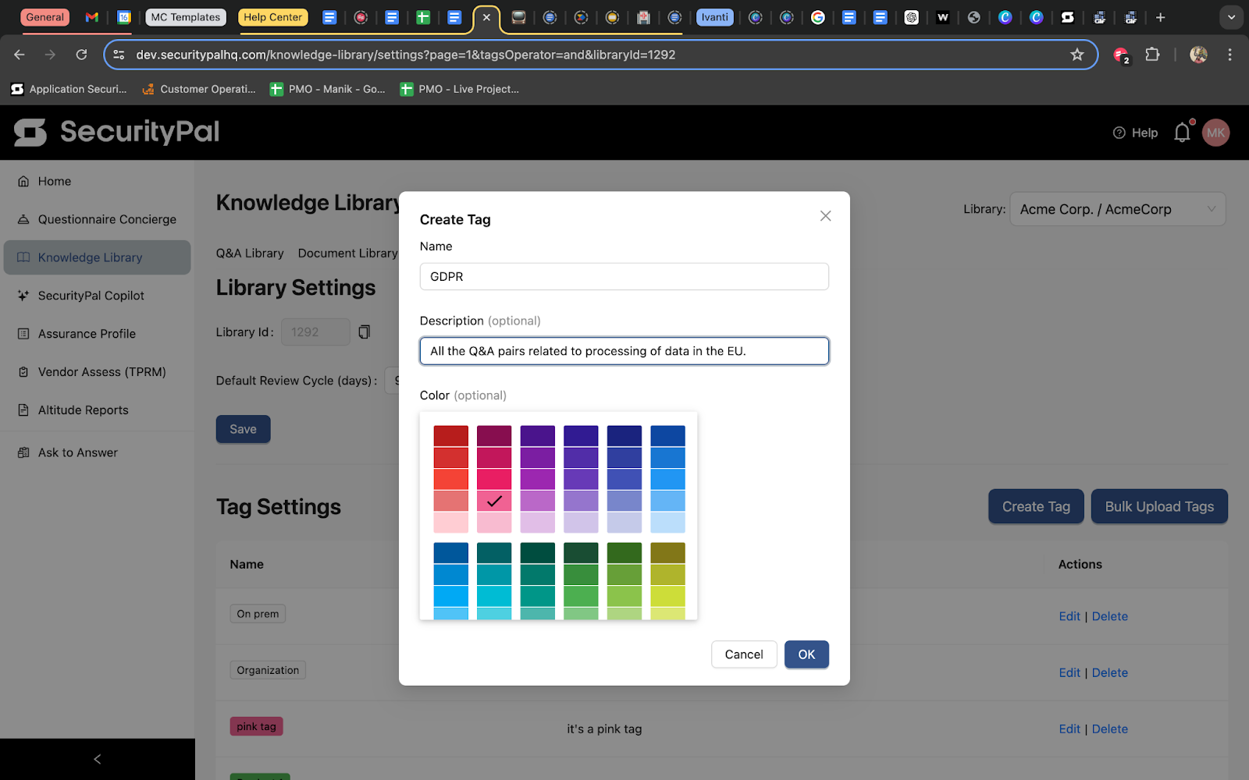Go back in browser history
This screenshot has width=1249, height=780.
pos(20,55)
